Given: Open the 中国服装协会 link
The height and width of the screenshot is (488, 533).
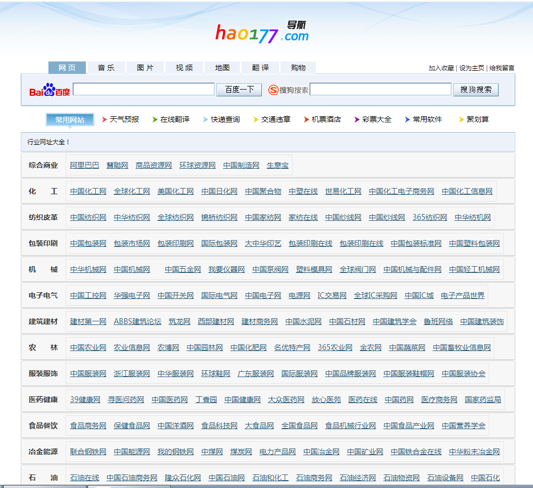Looking at the screenshot, I should coord(464,374).
